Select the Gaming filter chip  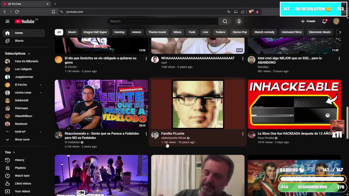[x=119, y=32]
